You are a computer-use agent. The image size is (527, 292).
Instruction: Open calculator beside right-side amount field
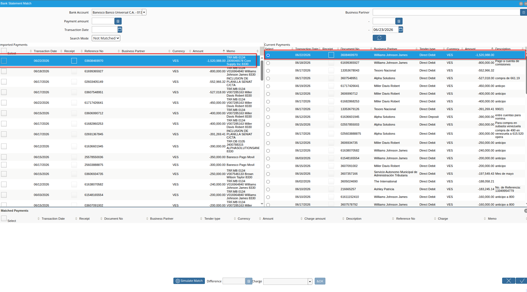399,21
